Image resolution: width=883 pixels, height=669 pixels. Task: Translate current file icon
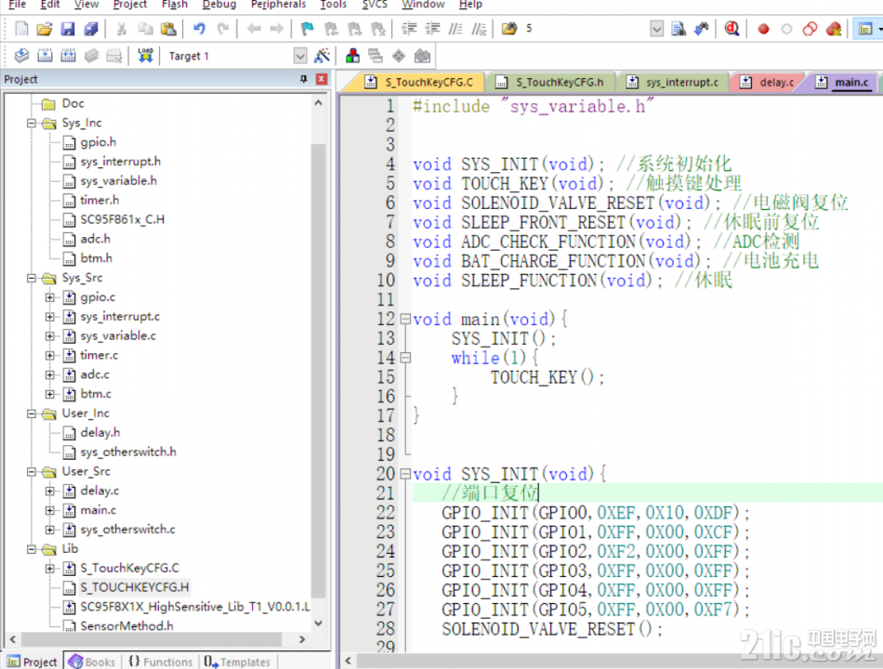coord(21,56)
